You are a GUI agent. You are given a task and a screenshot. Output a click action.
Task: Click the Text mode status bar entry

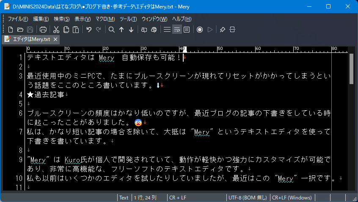tap(124, 198)
